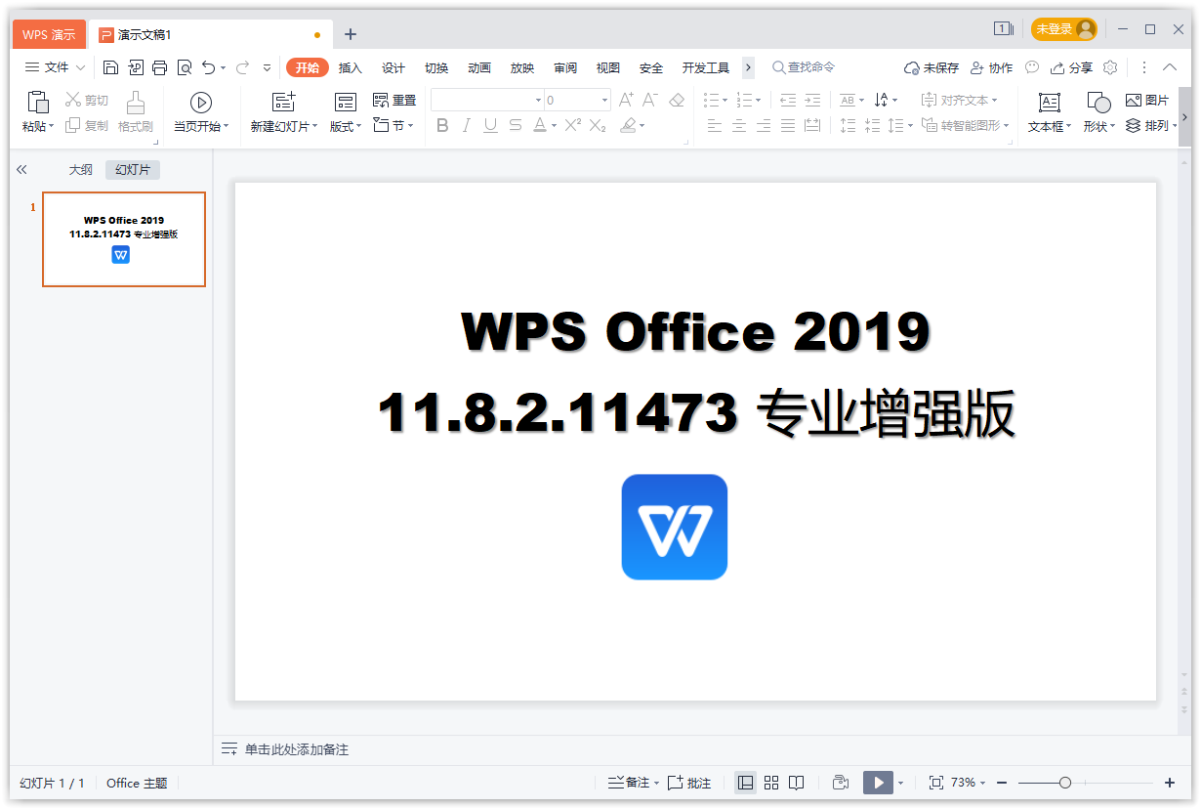Viewport: 1201px width, 809px height.
Task: Align text left
Action: click(x=715, y=125)
